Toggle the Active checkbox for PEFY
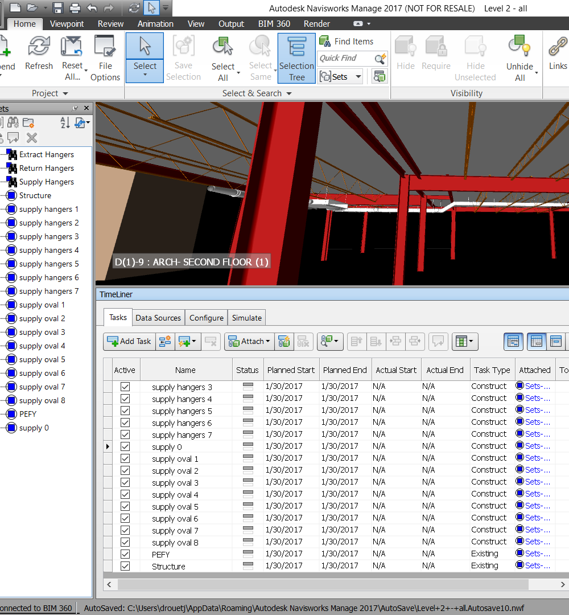Viewport: 569px width, 615px height. 125,553
